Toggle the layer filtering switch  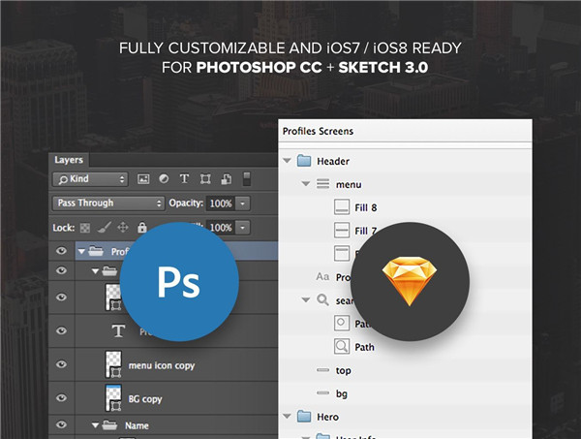click(246, 179)
